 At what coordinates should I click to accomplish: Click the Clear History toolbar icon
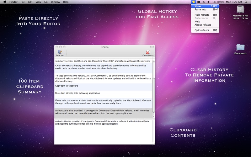pos(148,53)
